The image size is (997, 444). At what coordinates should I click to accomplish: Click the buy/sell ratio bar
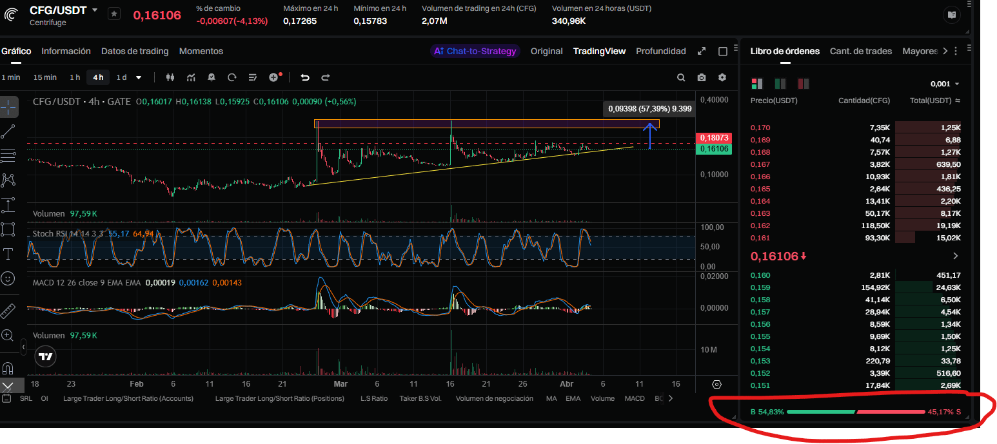[x=855, y=411]
